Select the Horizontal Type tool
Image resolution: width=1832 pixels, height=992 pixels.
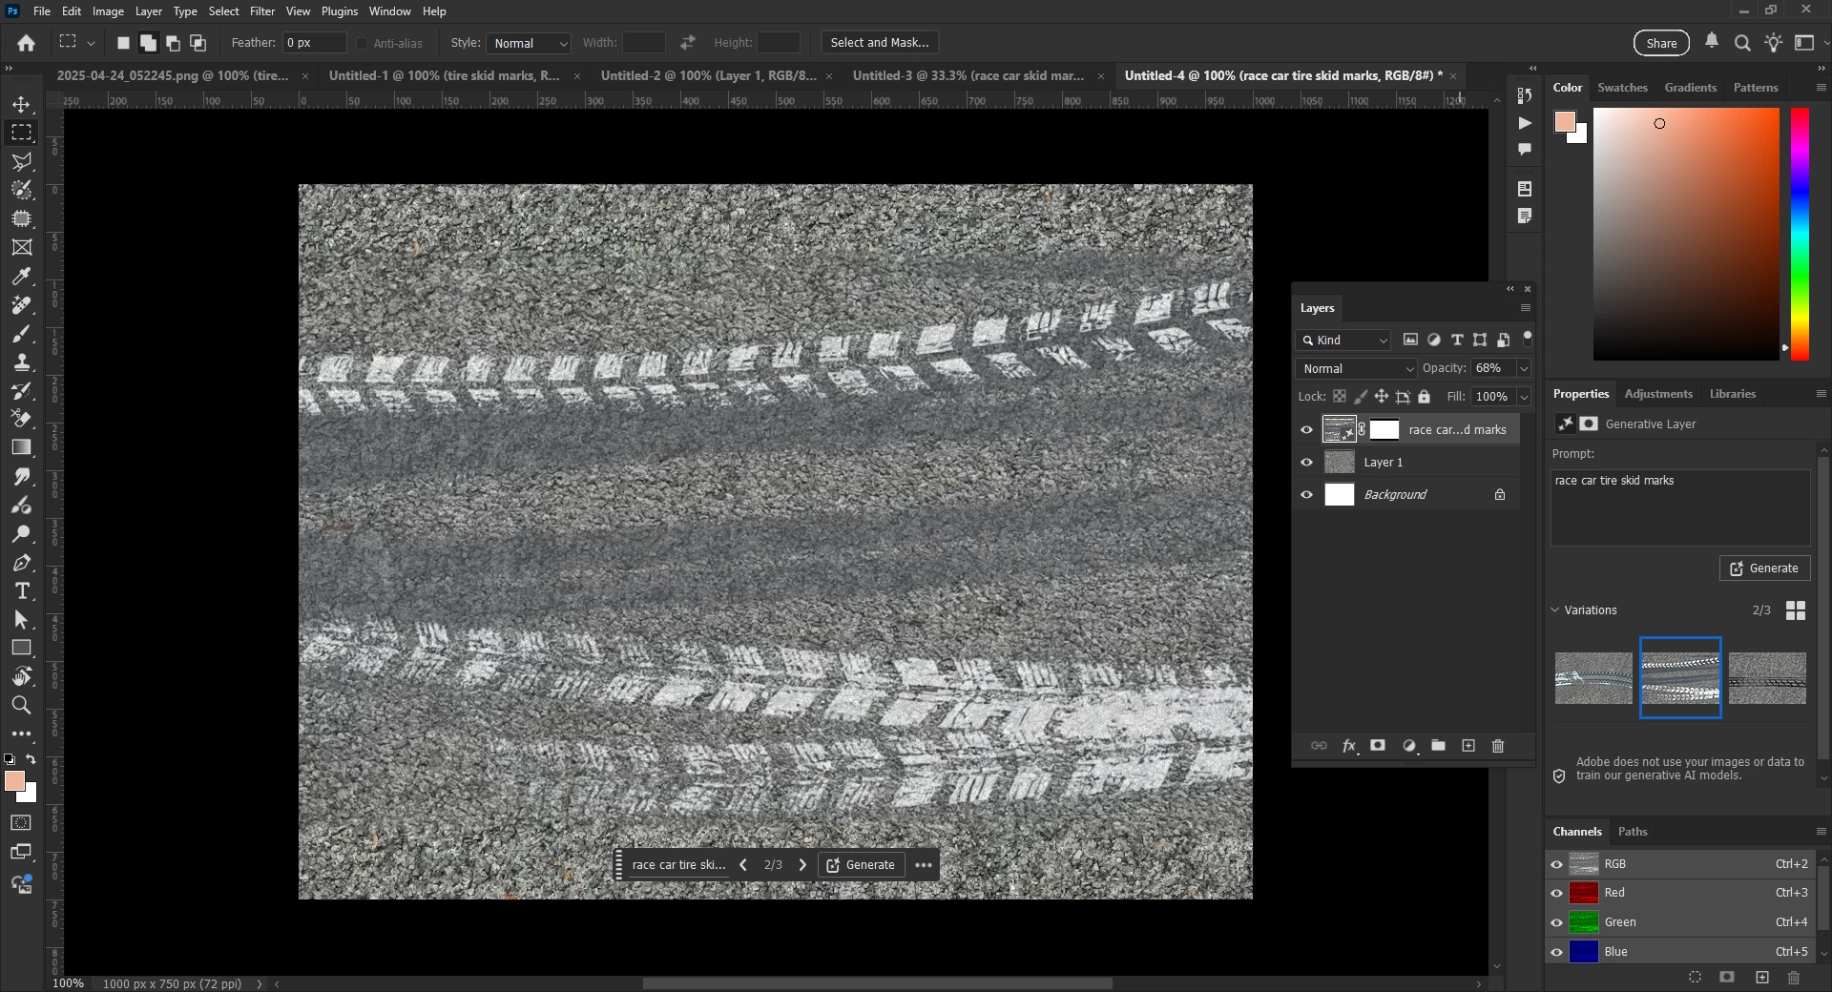[21, 591]
